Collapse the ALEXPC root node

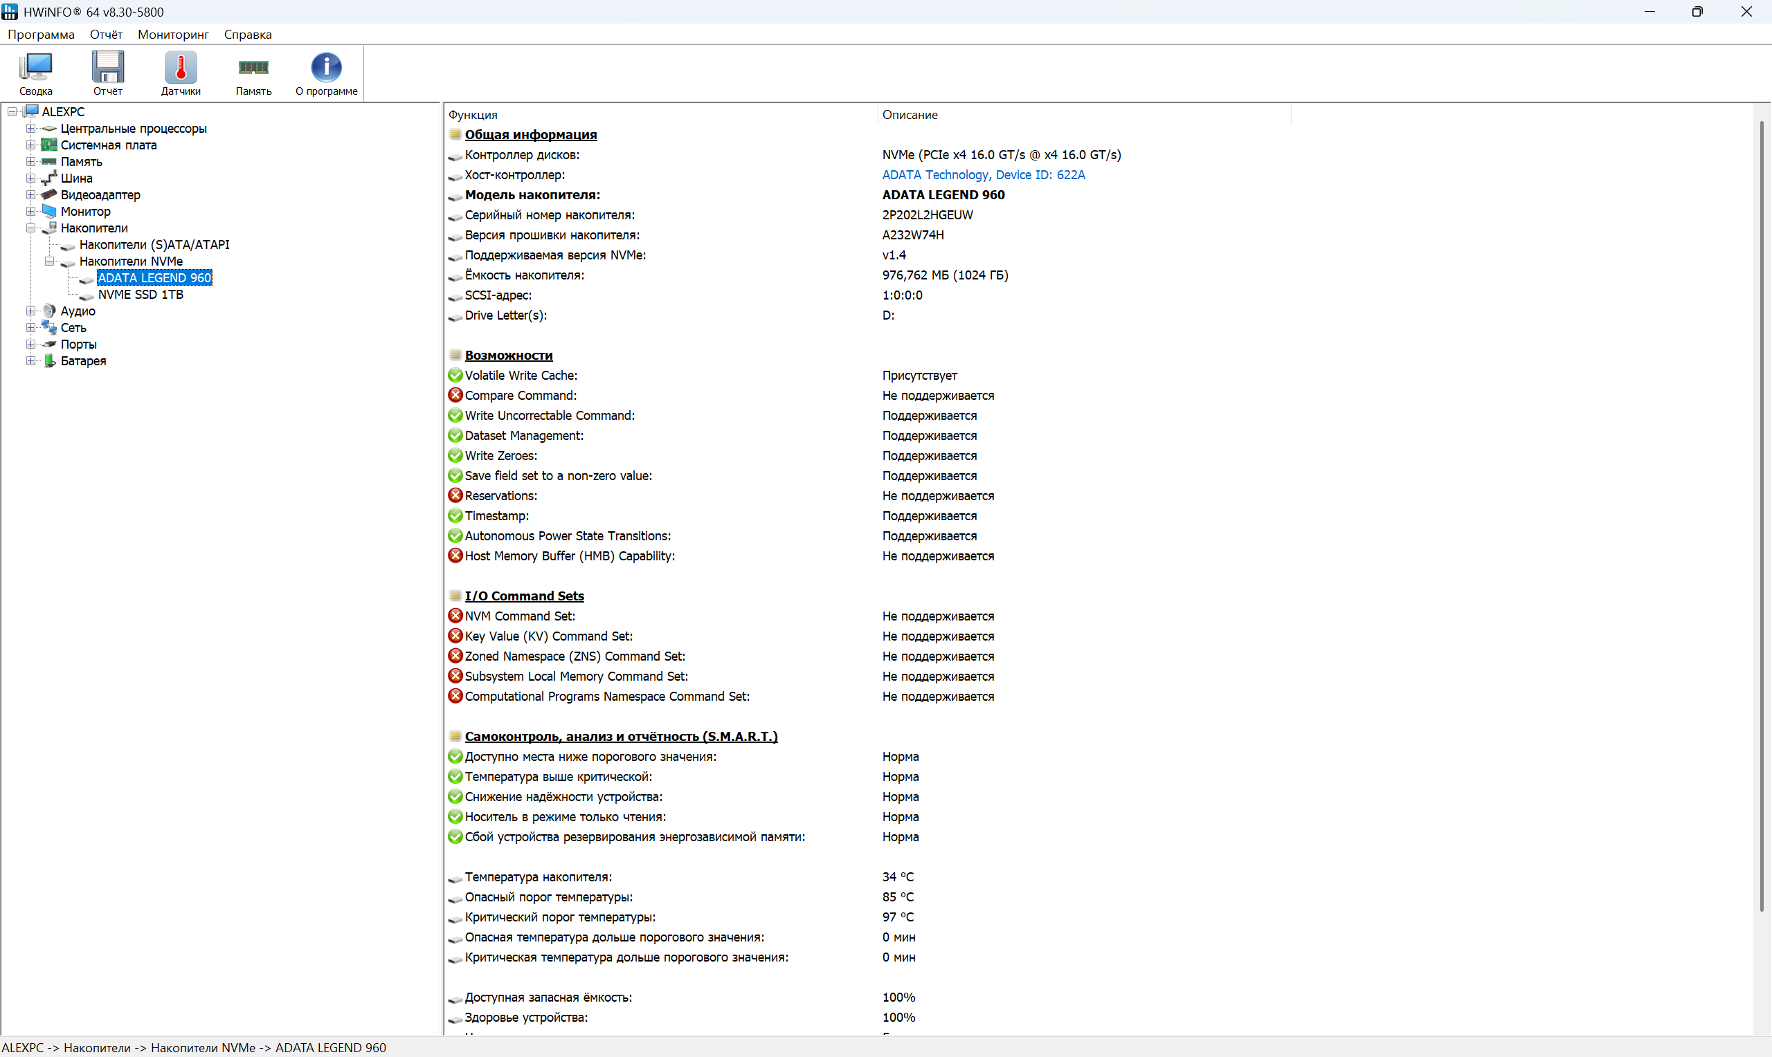point(12,112)
